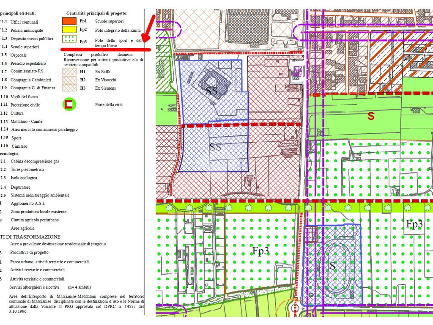Select the H3 Ex Siemens hatch symbol
Image resolution: width=433 pixels, height=325 pixels.
[69, 88]
